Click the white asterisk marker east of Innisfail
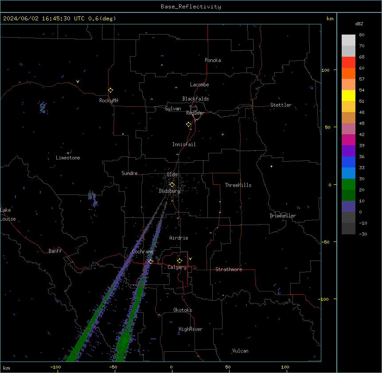 tap(222, 134)
